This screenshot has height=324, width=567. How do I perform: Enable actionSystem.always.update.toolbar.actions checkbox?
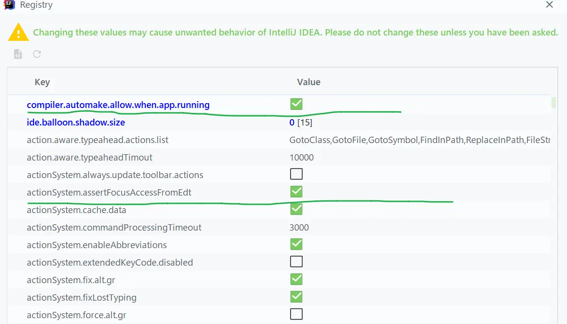296,174
